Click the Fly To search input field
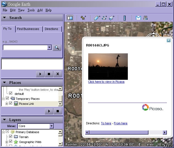The height and width of the screenshot is (148, 174). point(25,47)
